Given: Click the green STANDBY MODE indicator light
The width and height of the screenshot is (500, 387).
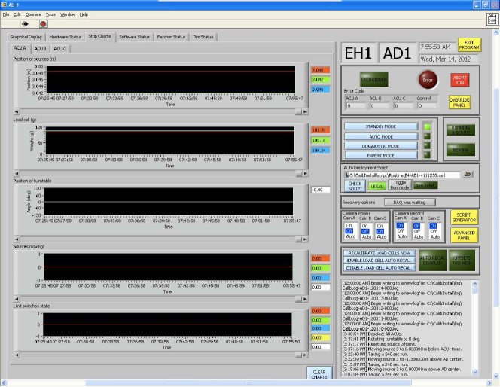Looking at the screenshot, I should (427, 126).
